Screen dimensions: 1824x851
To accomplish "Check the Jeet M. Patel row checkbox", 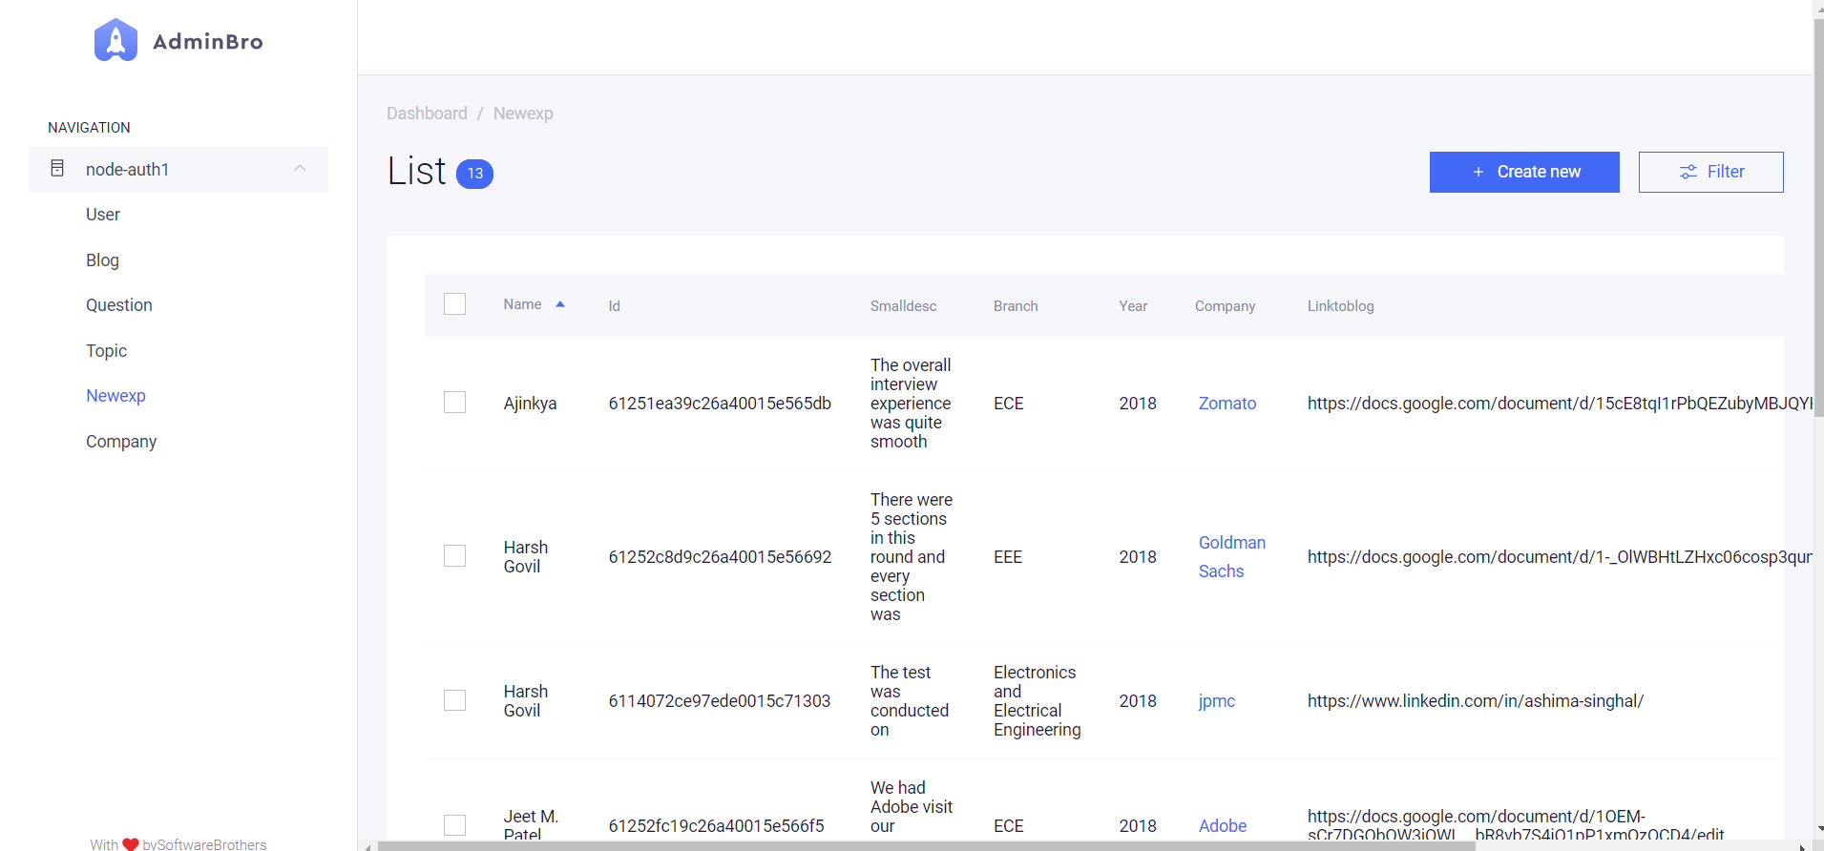I will click(455, 825).
